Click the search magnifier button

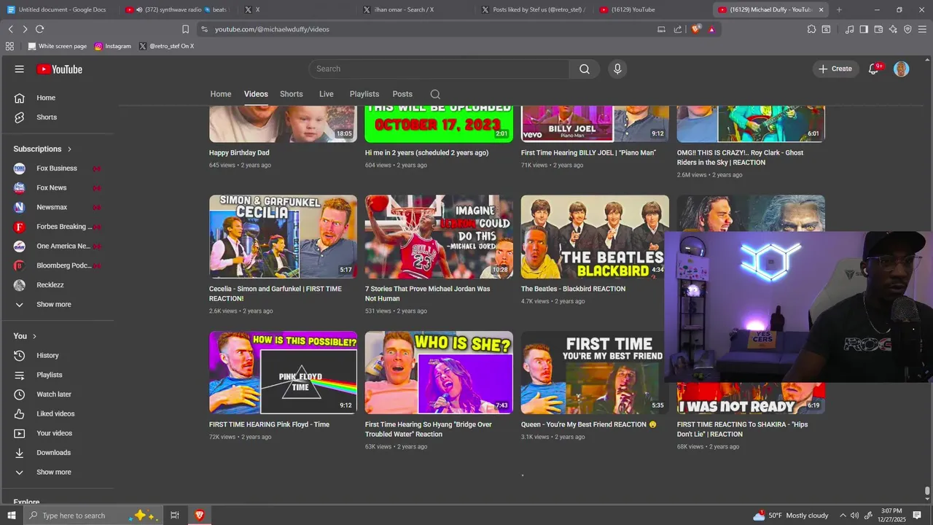coord(585,69)
